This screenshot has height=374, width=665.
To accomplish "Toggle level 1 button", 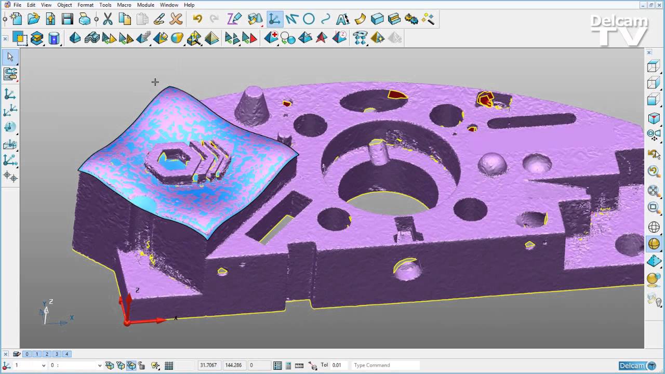I will 37,354.
